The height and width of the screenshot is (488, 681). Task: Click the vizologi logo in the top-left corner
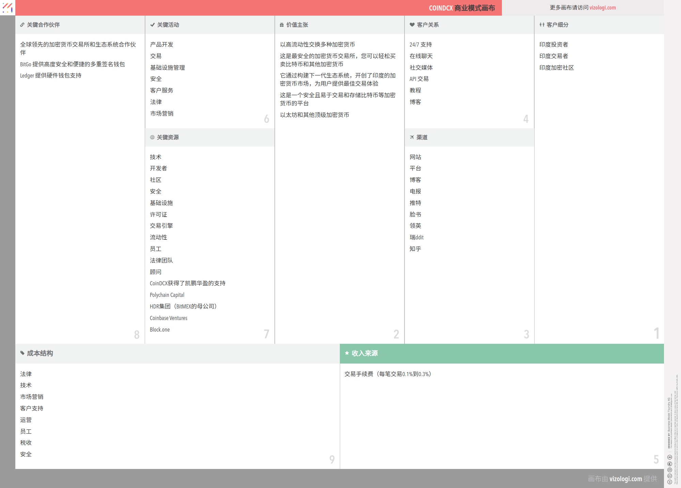click(x=7, y=7)
